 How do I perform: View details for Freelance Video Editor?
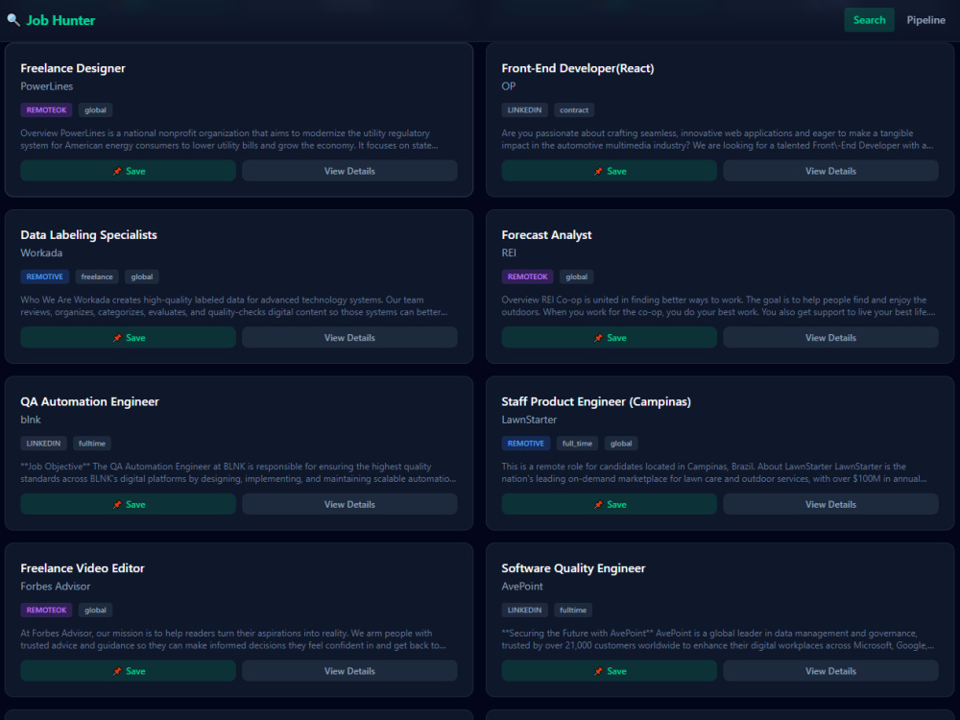click(349, 670)
